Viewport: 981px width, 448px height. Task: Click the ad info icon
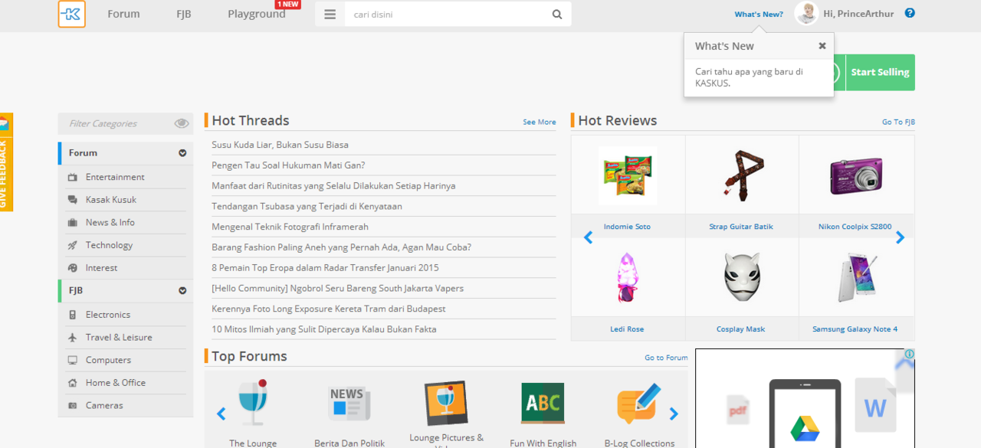pos(909,354)
